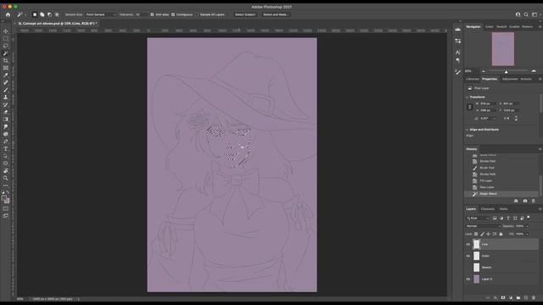Viewport: 543px width, 305px height.
Task: Select the Hand tool
Action: pos(6,171)
